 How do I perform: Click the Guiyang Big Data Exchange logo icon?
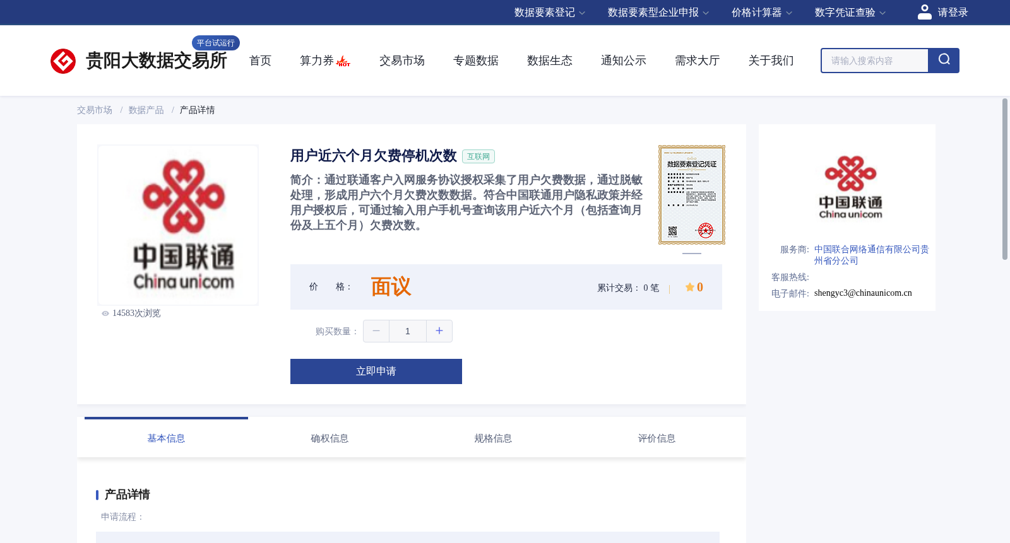pyautogui.click(x=63, y=61)
